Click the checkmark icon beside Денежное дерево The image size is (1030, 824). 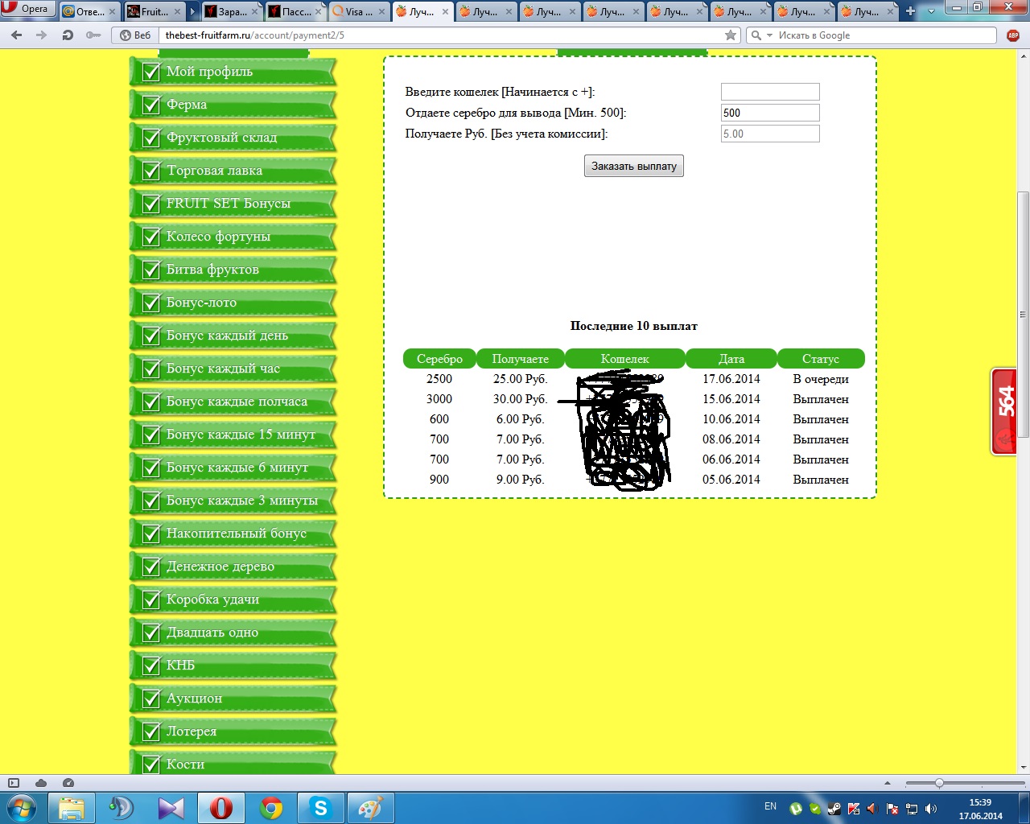click(x=150, y=566)
